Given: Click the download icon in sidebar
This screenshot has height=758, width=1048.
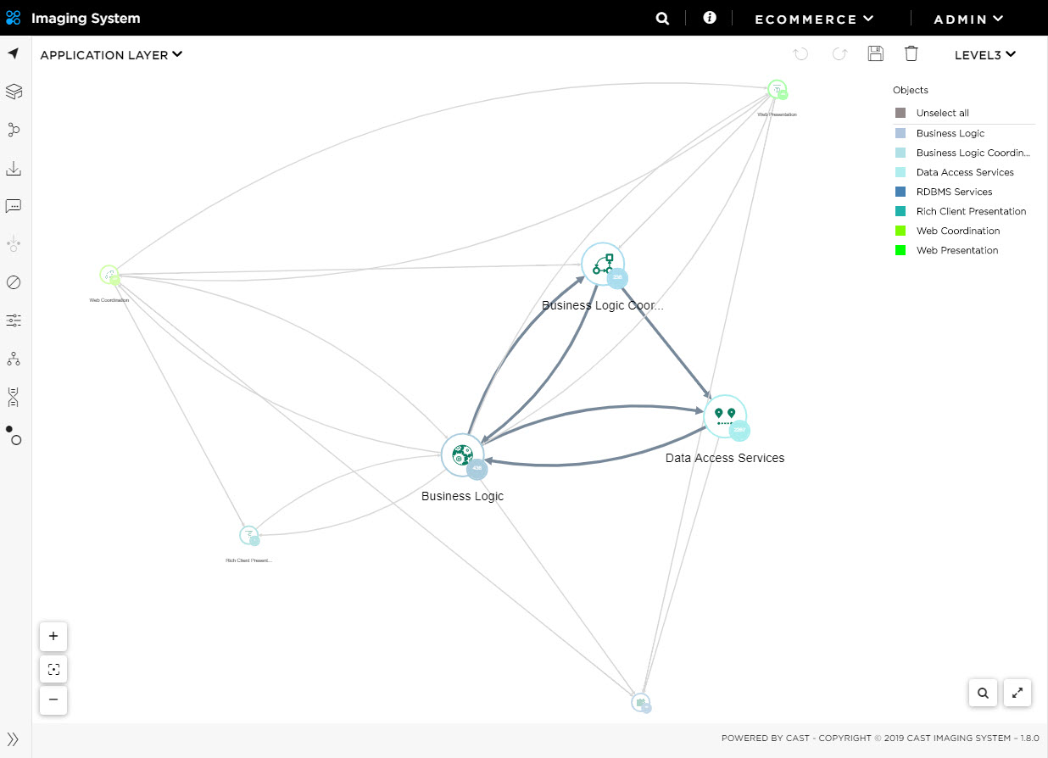Looking at the screenshot, I should 14,169.
